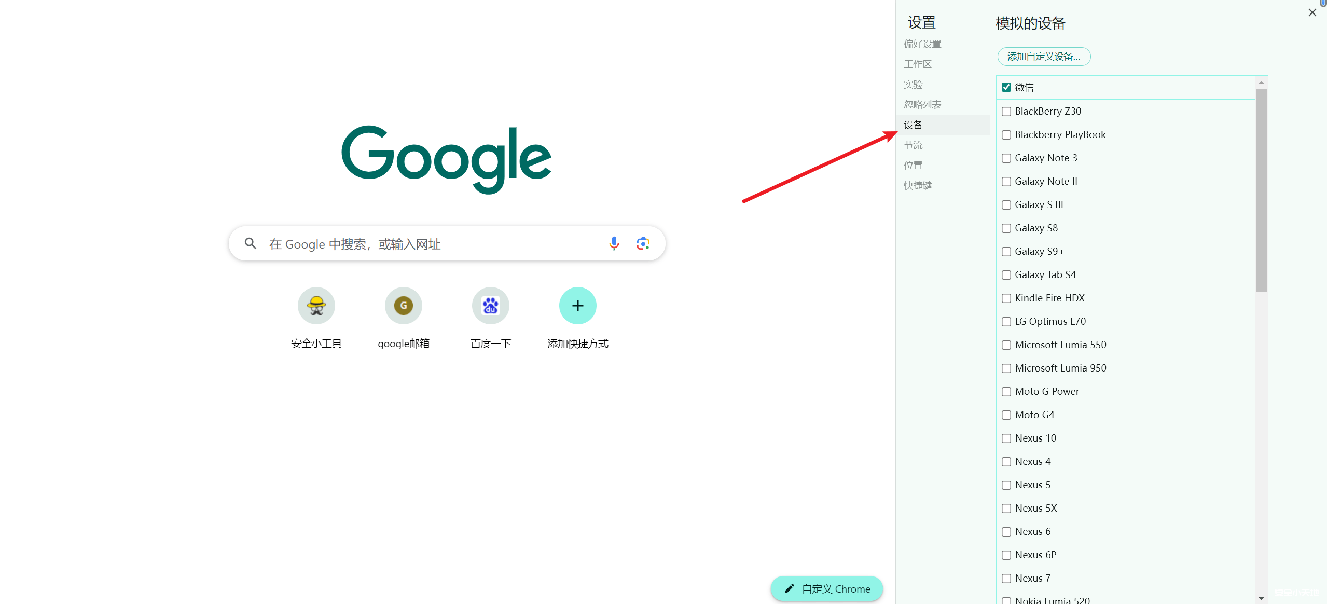Click the 添加快捷方式 plus icon
The image size is (1327, 604).
click(577, 306)
